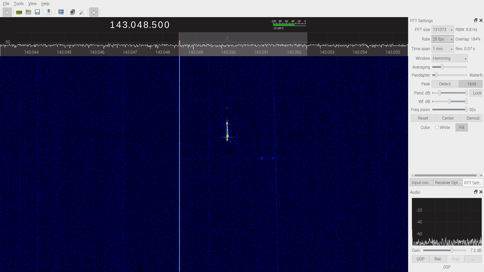
Task: Click the Res: 0.07 s readout
Action: point(465,49)
